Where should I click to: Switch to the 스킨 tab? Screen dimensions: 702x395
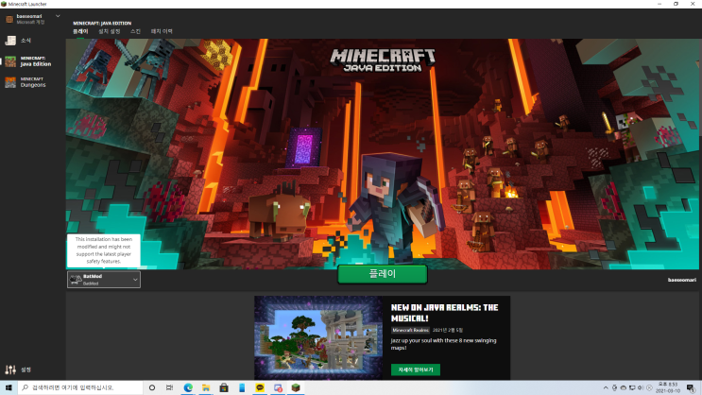pyautogui.click(x=135, y=31)
